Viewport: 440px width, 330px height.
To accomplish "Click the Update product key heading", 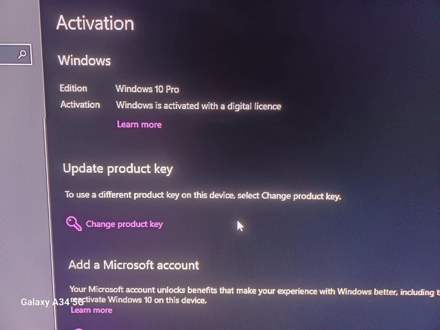I will 118,169.
